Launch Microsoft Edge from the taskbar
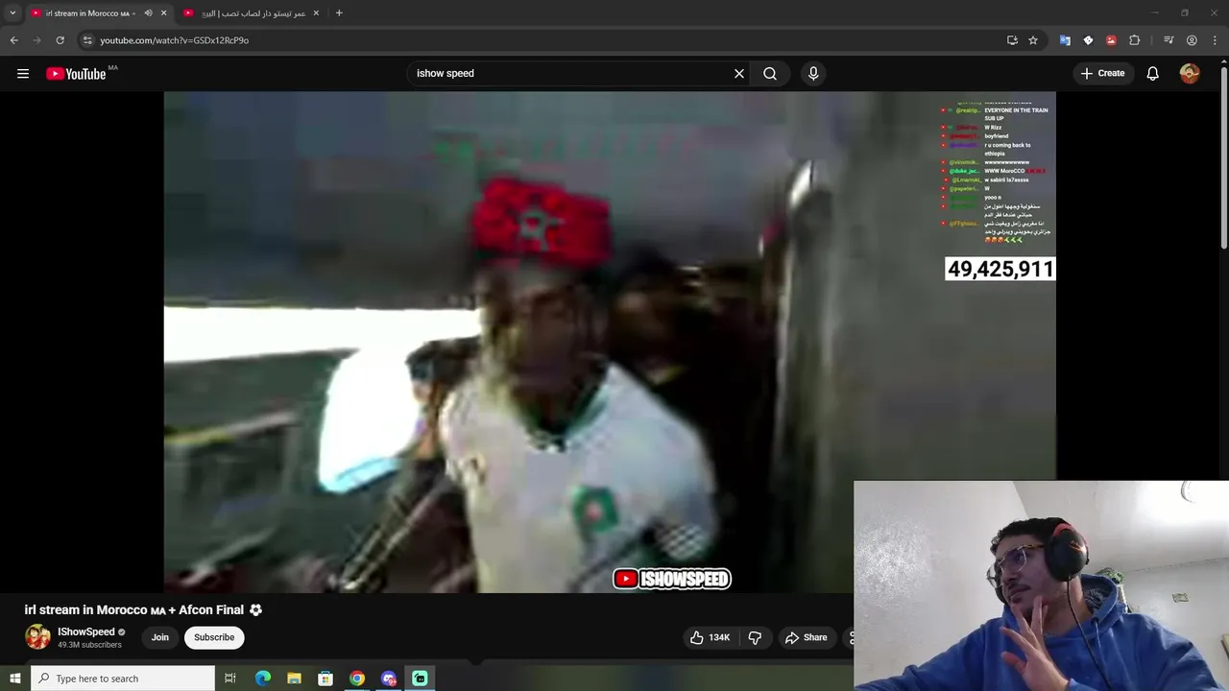This screenshot has width=1229, height=691. pyautogui.click(x=263, y=679)
